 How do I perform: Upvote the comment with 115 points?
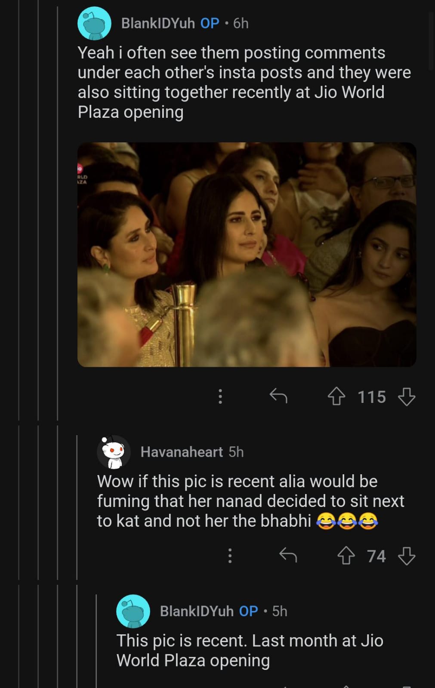(336, 396)
